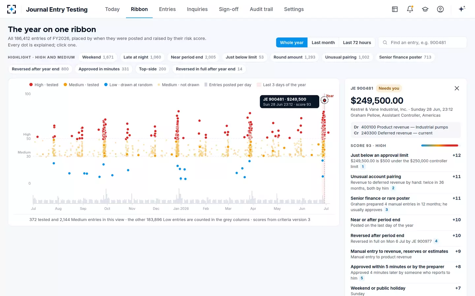This screenshot has width=475, height=296.
Task: Toggle Reversed in full after year end chip
Action: (209, 69)
